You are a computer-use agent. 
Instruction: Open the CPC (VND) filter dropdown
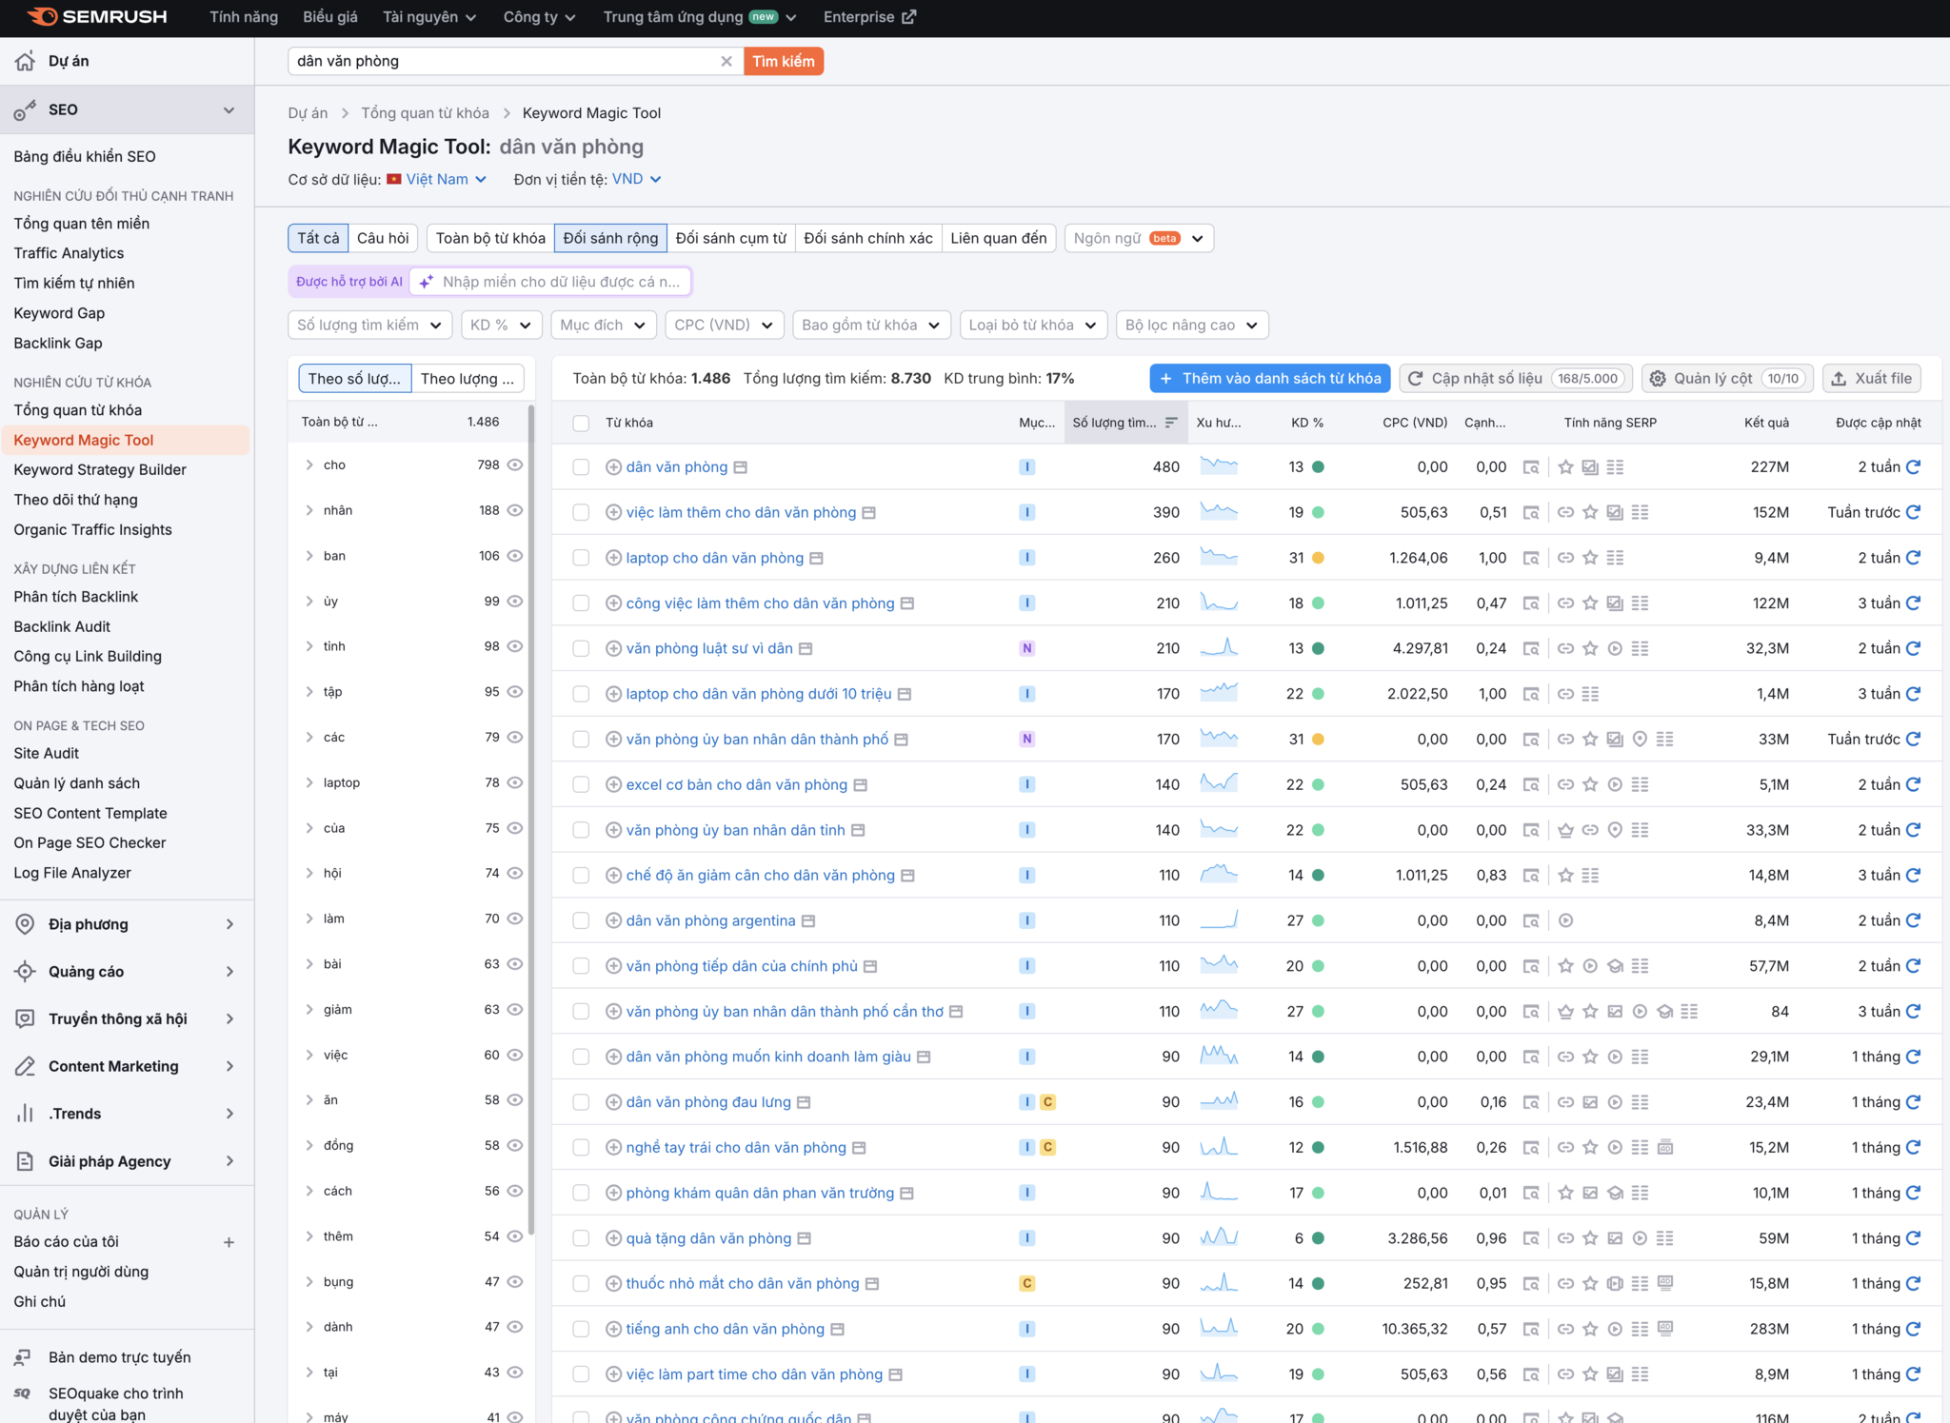tap(724, 325)
